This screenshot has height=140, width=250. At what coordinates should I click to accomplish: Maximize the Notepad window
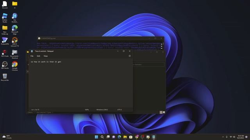click(x=123, y=51)
